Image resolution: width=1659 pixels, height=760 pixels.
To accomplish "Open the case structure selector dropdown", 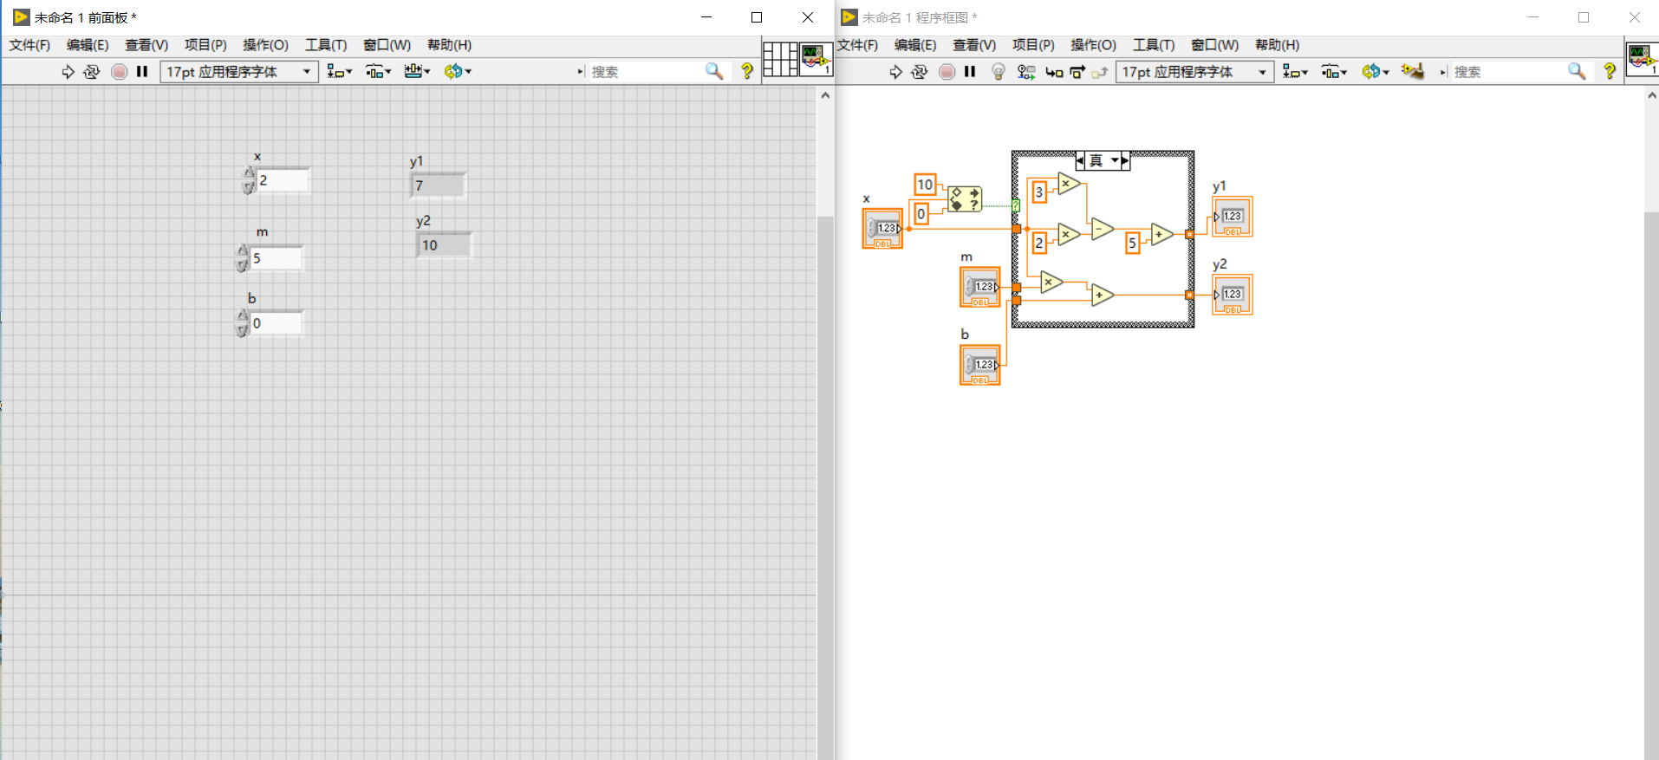I will pos(1116,160).
